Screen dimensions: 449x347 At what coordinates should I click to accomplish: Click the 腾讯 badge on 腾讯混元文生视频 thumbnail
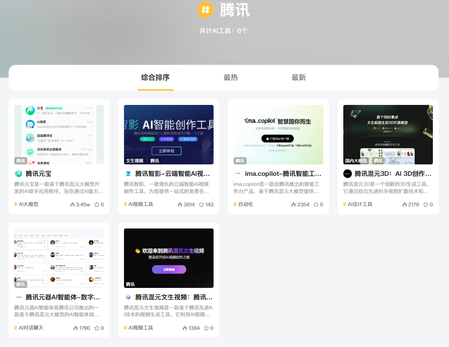click(x=130, y=284)
